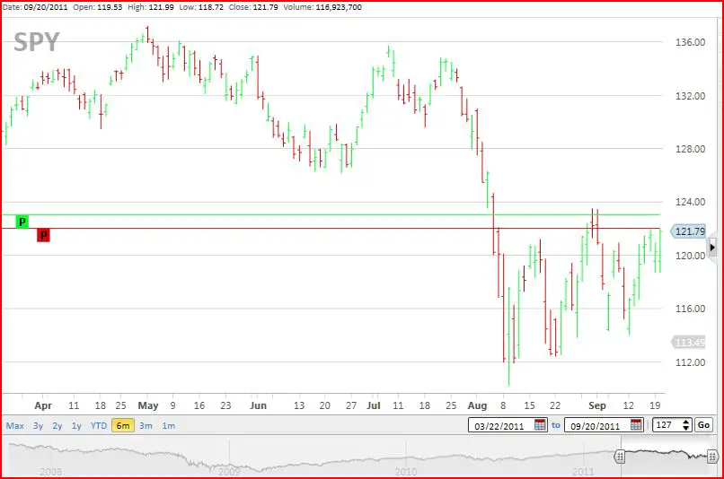Click the Go button

tap(703, 424)
